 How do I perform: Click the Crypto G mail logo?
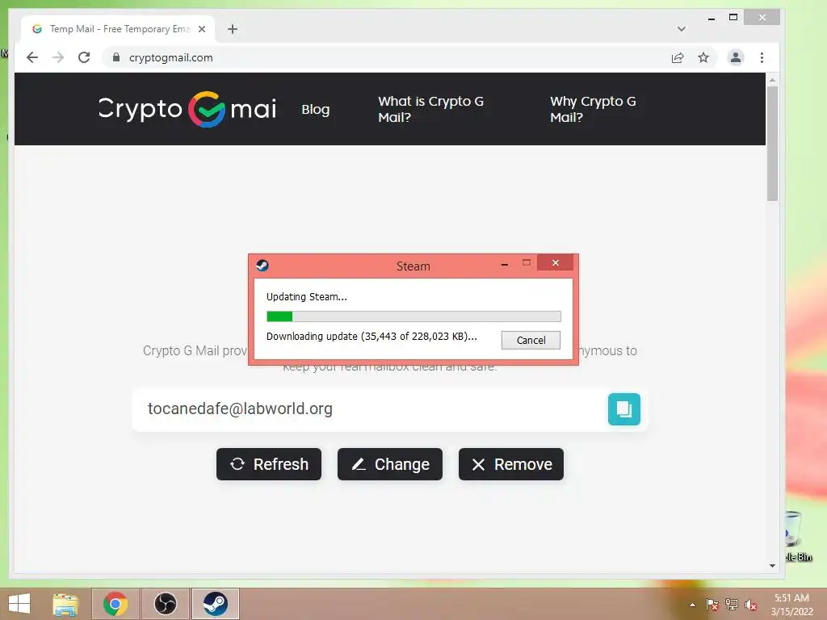[187, 109]
